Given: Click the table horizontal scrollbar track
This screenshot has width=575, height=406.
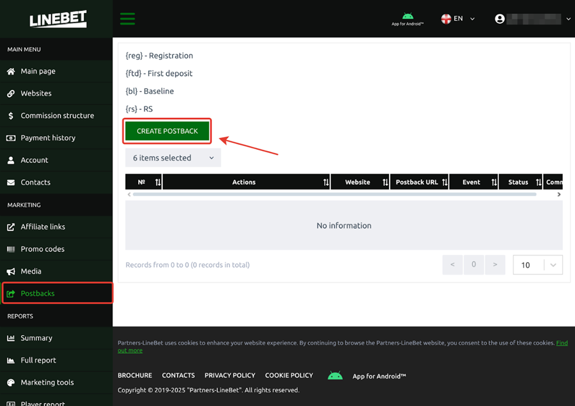Looking at the screenshot, I should click(x=335, y=194).
